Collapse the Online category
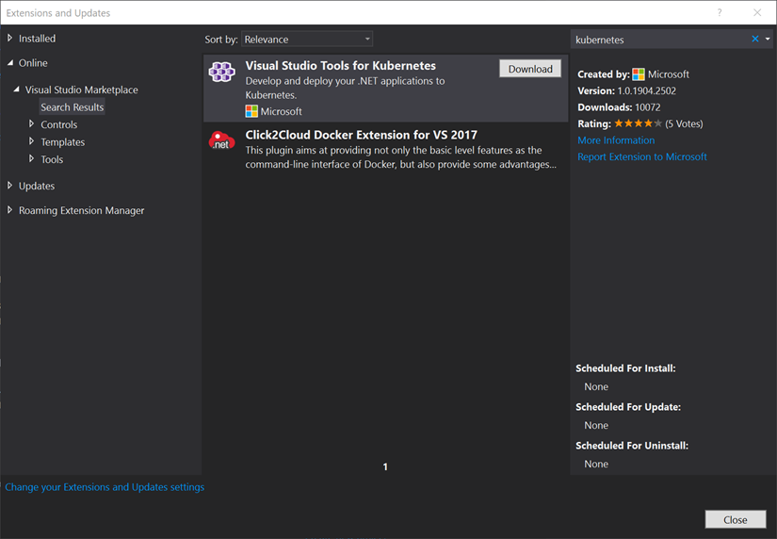 coord(10,63)
